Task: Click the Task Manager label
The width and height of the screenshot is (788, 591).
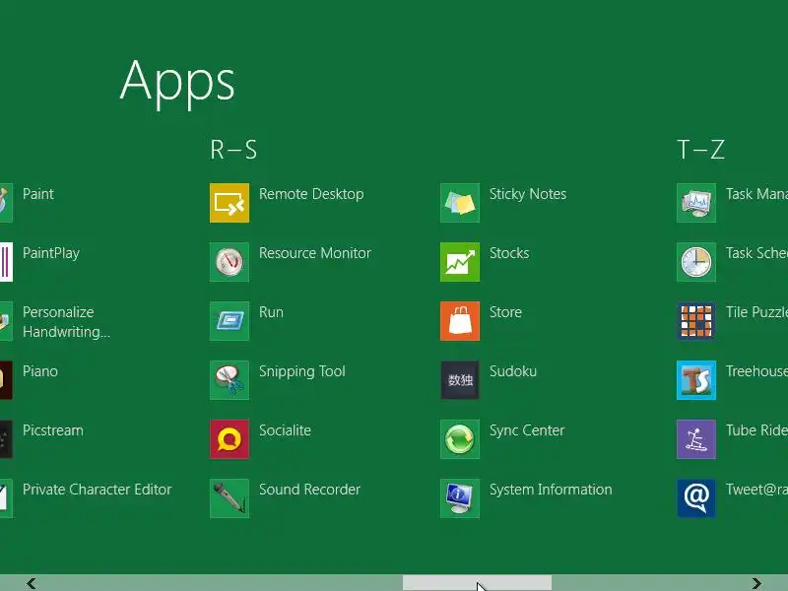Action: 756,194
